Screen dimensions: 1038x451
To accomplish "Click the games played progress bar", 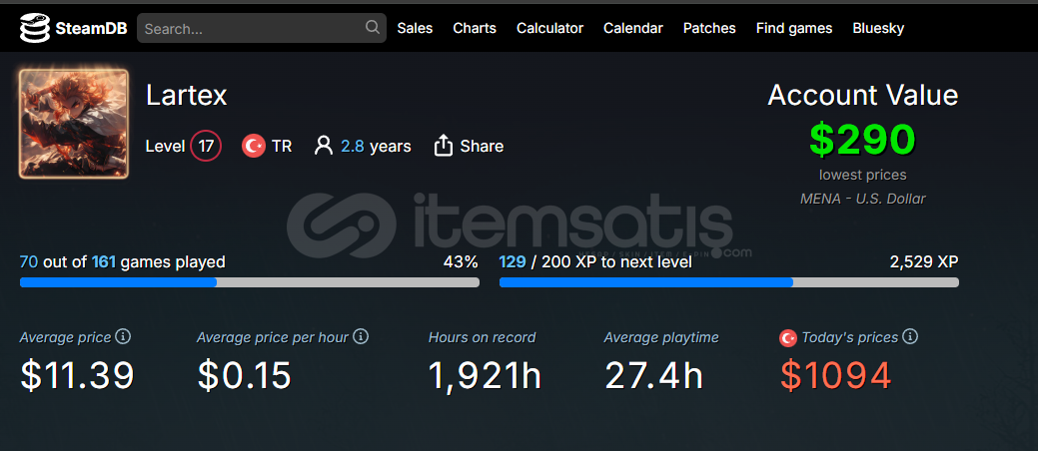I will pyautogui.click(x=250, y=282).
